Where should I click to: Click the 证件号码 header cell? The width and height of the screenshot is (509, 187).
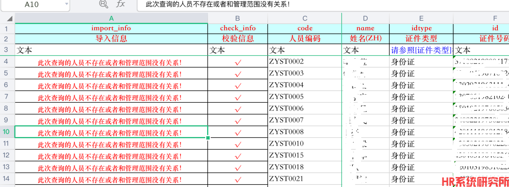(481, 39)
